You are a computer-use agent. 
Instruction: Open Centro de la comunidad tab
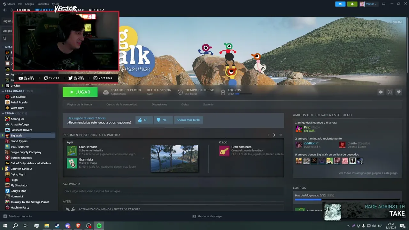point(122,104)
